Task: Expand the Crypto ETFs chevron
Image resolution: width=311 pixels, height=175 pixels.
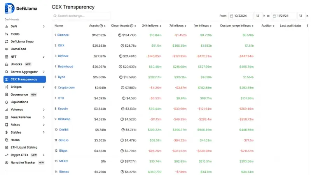Action: click(44, 155)
